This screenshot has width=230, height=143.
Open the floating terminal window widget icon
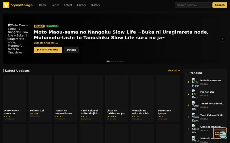(220, 133)
